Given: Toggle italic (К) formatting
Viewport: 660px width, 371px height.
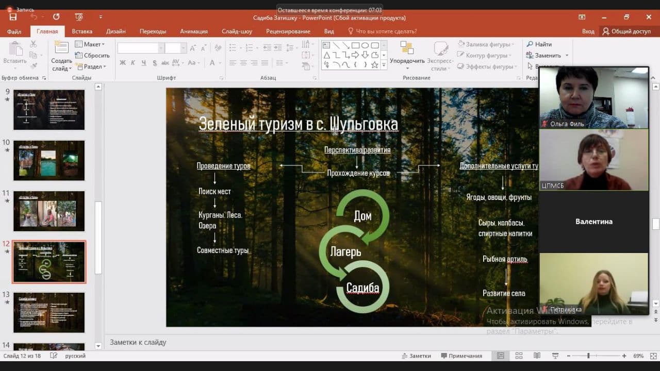Looking at the screenshot, I should [133, 63].
